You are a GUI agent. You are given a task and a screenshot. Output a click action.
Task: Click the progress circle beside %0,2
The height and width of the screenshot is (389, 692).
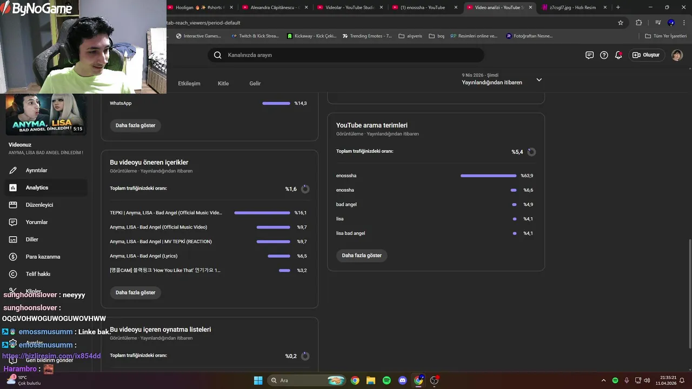coord(305,356)
